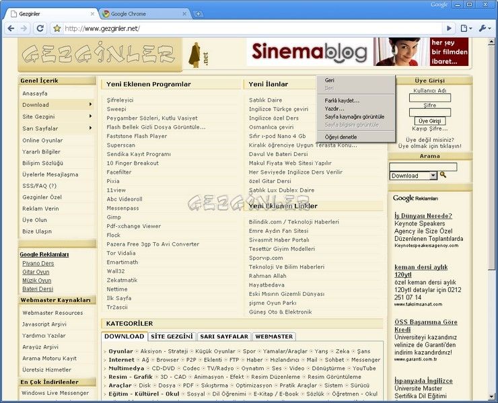498x403 pixels.
Task: Switch to the WEBMASTER category tab
Action: [274, 336]
